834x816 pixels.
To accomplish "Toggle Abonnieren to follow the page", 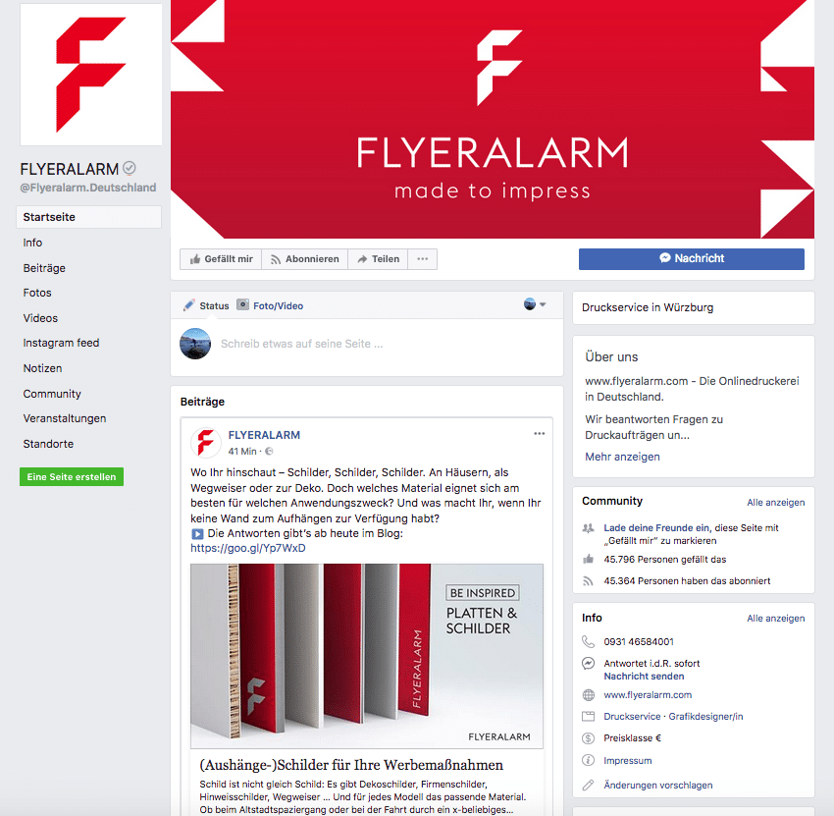I will (x=305, y=259).
